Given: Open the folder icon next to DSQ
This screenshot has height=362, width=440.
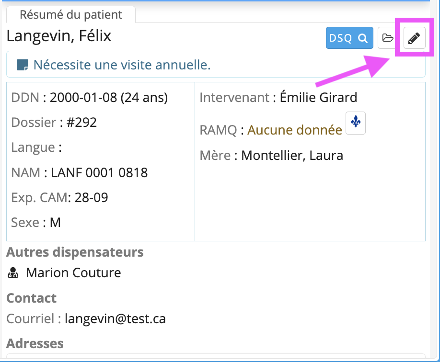Looking at the screenshot, I should click(388, 38).
